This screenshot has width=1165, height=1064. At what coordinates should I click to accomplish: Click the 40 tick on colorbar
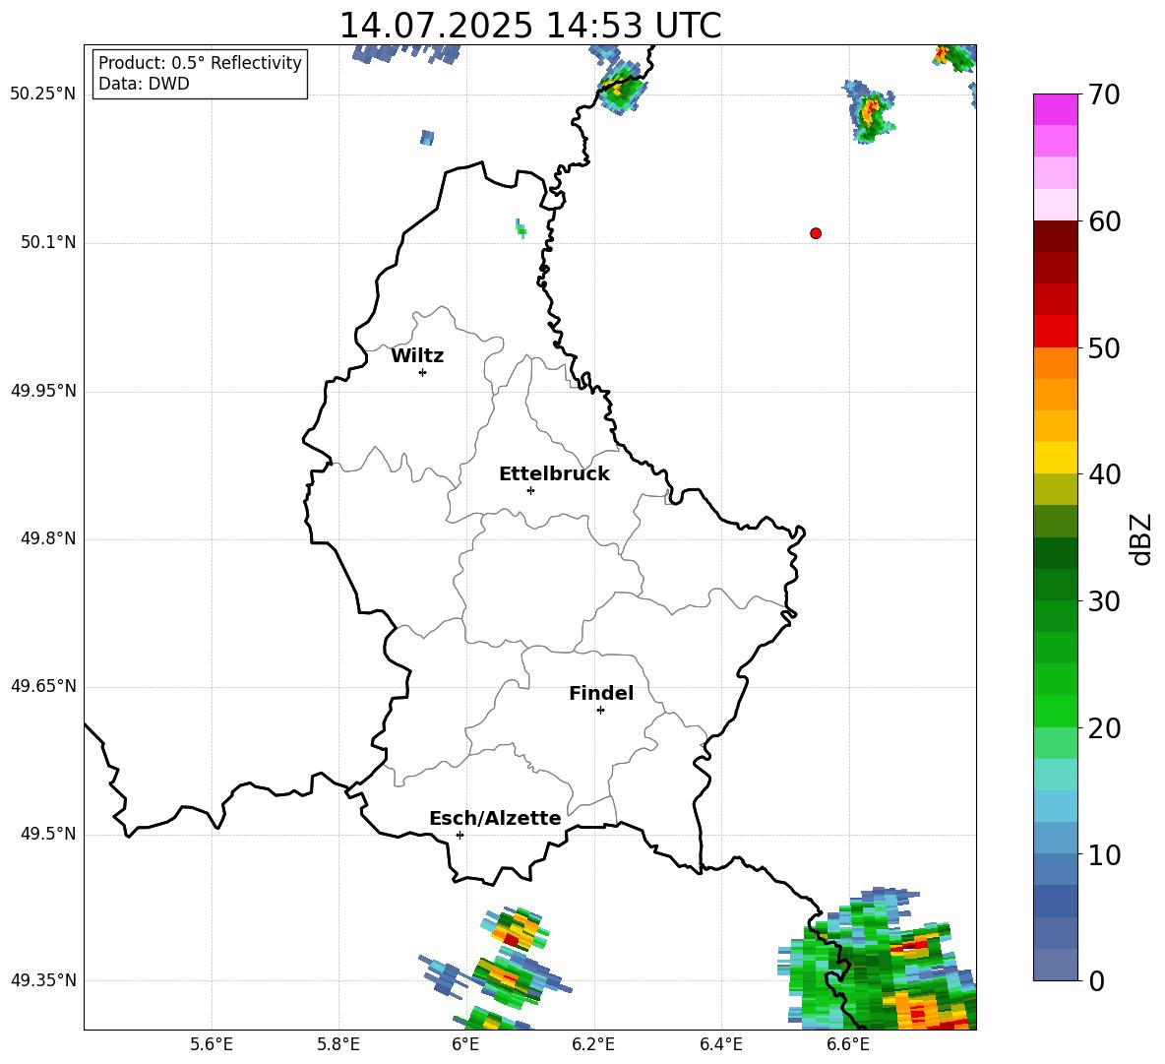point(1104,474)
